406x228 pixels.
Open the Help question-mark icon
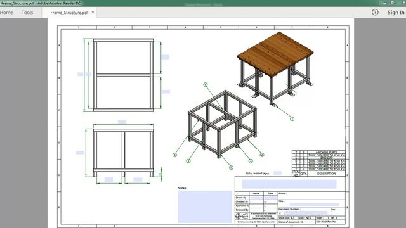pos(375,12)
